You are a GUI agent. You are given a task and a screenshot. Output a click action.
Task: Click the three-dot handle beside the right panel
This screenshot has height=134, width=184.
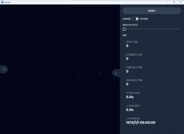[116, 73]
